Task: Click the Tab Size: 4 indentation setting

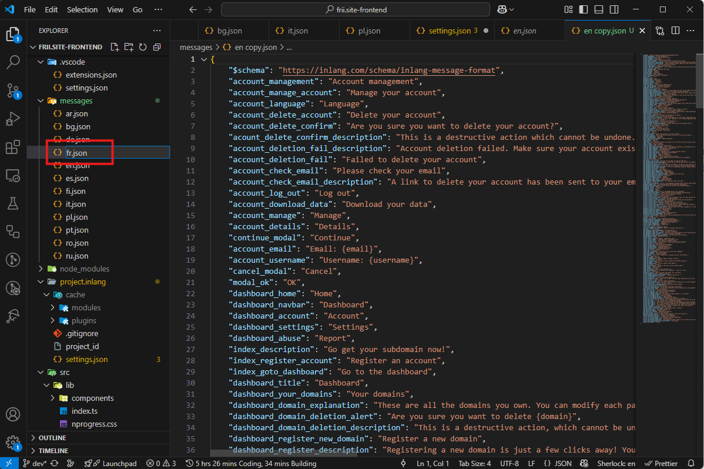Action: tap(475, 463)
